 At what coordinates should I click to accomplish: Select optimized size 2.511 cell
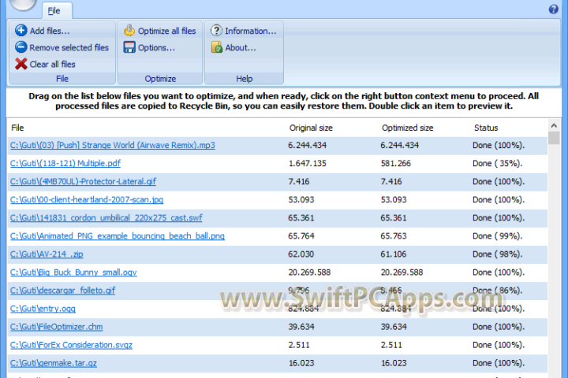[x=391, y=345]
